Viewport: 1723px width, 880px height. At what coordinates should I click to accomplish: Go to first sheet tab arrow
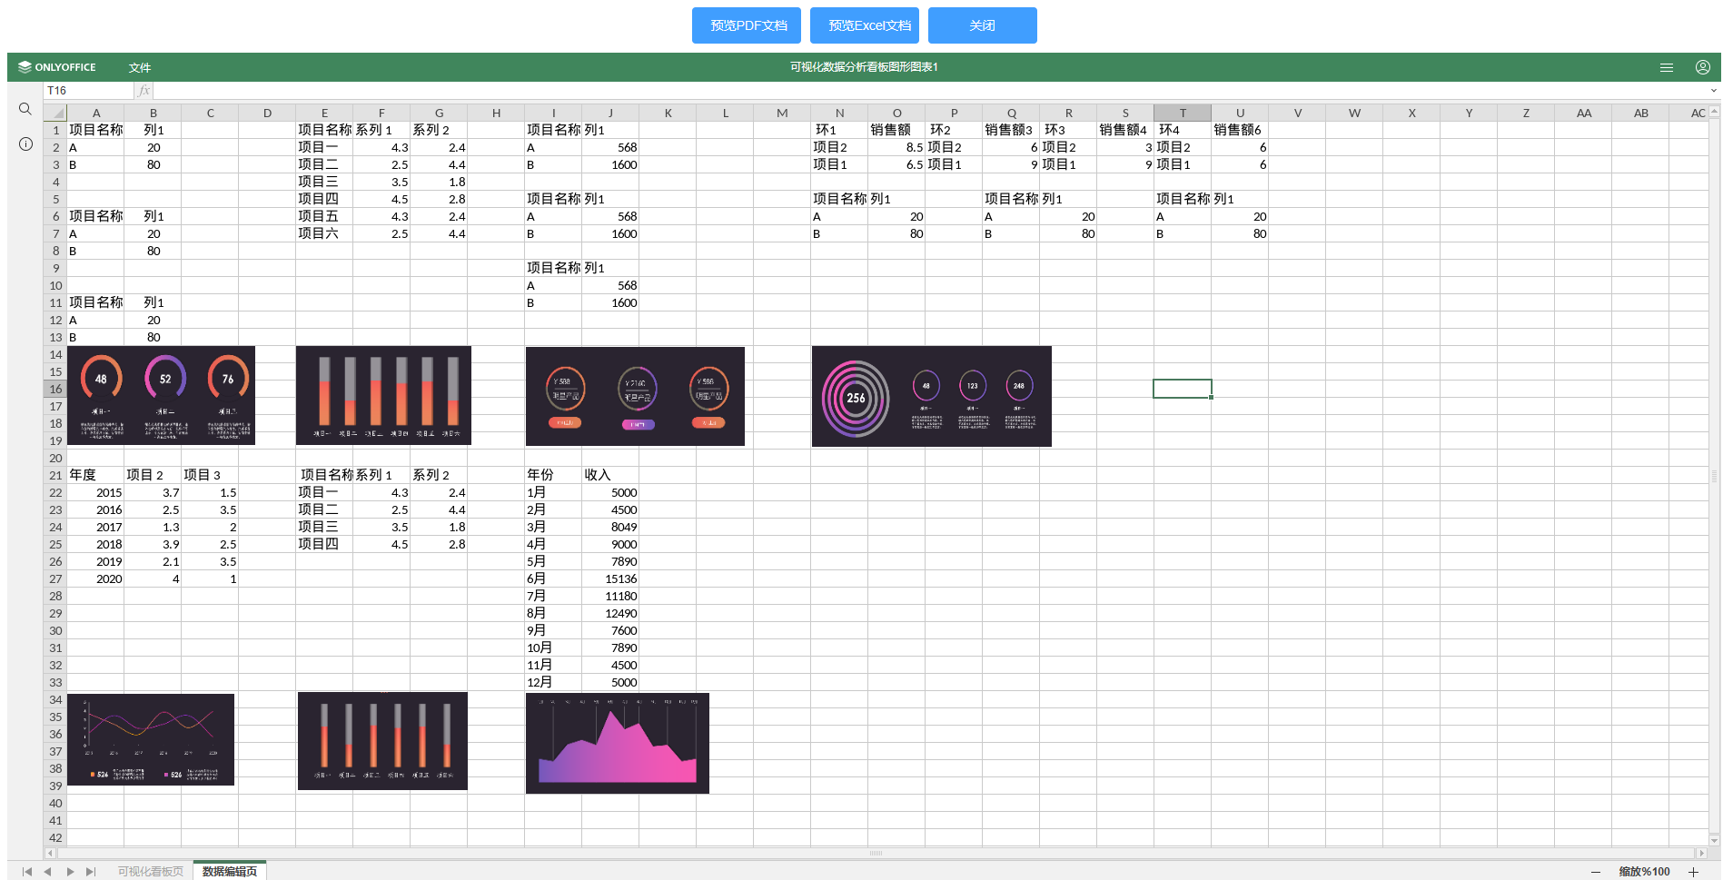(x=27, y=872)
